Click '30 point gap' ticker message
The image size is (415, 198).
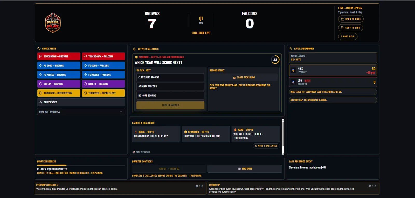[x=333, y=100]
